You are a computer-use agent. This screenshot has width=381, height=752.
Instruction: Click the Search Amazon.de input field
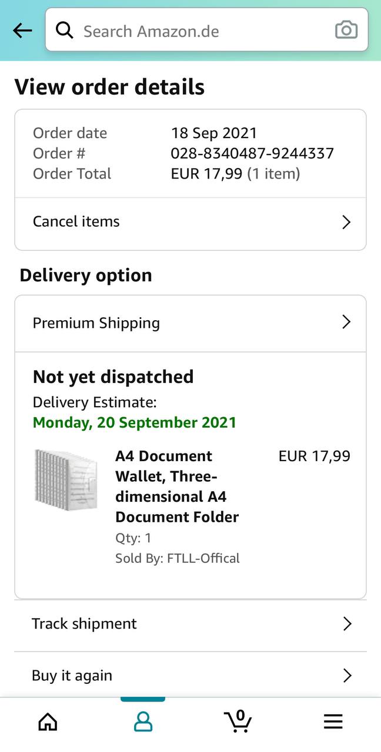(200, 31)
